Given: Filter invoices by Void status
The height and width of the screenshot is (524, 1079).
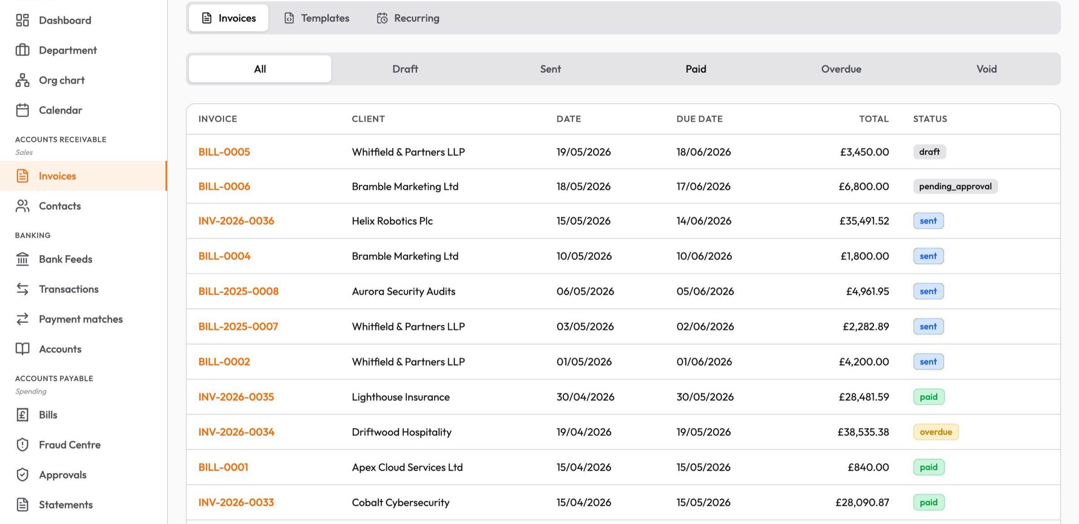Looking at the screenshot, I should tap(986, 69).
